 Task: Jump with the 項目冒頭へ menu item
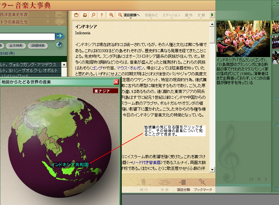pos(132,15)
